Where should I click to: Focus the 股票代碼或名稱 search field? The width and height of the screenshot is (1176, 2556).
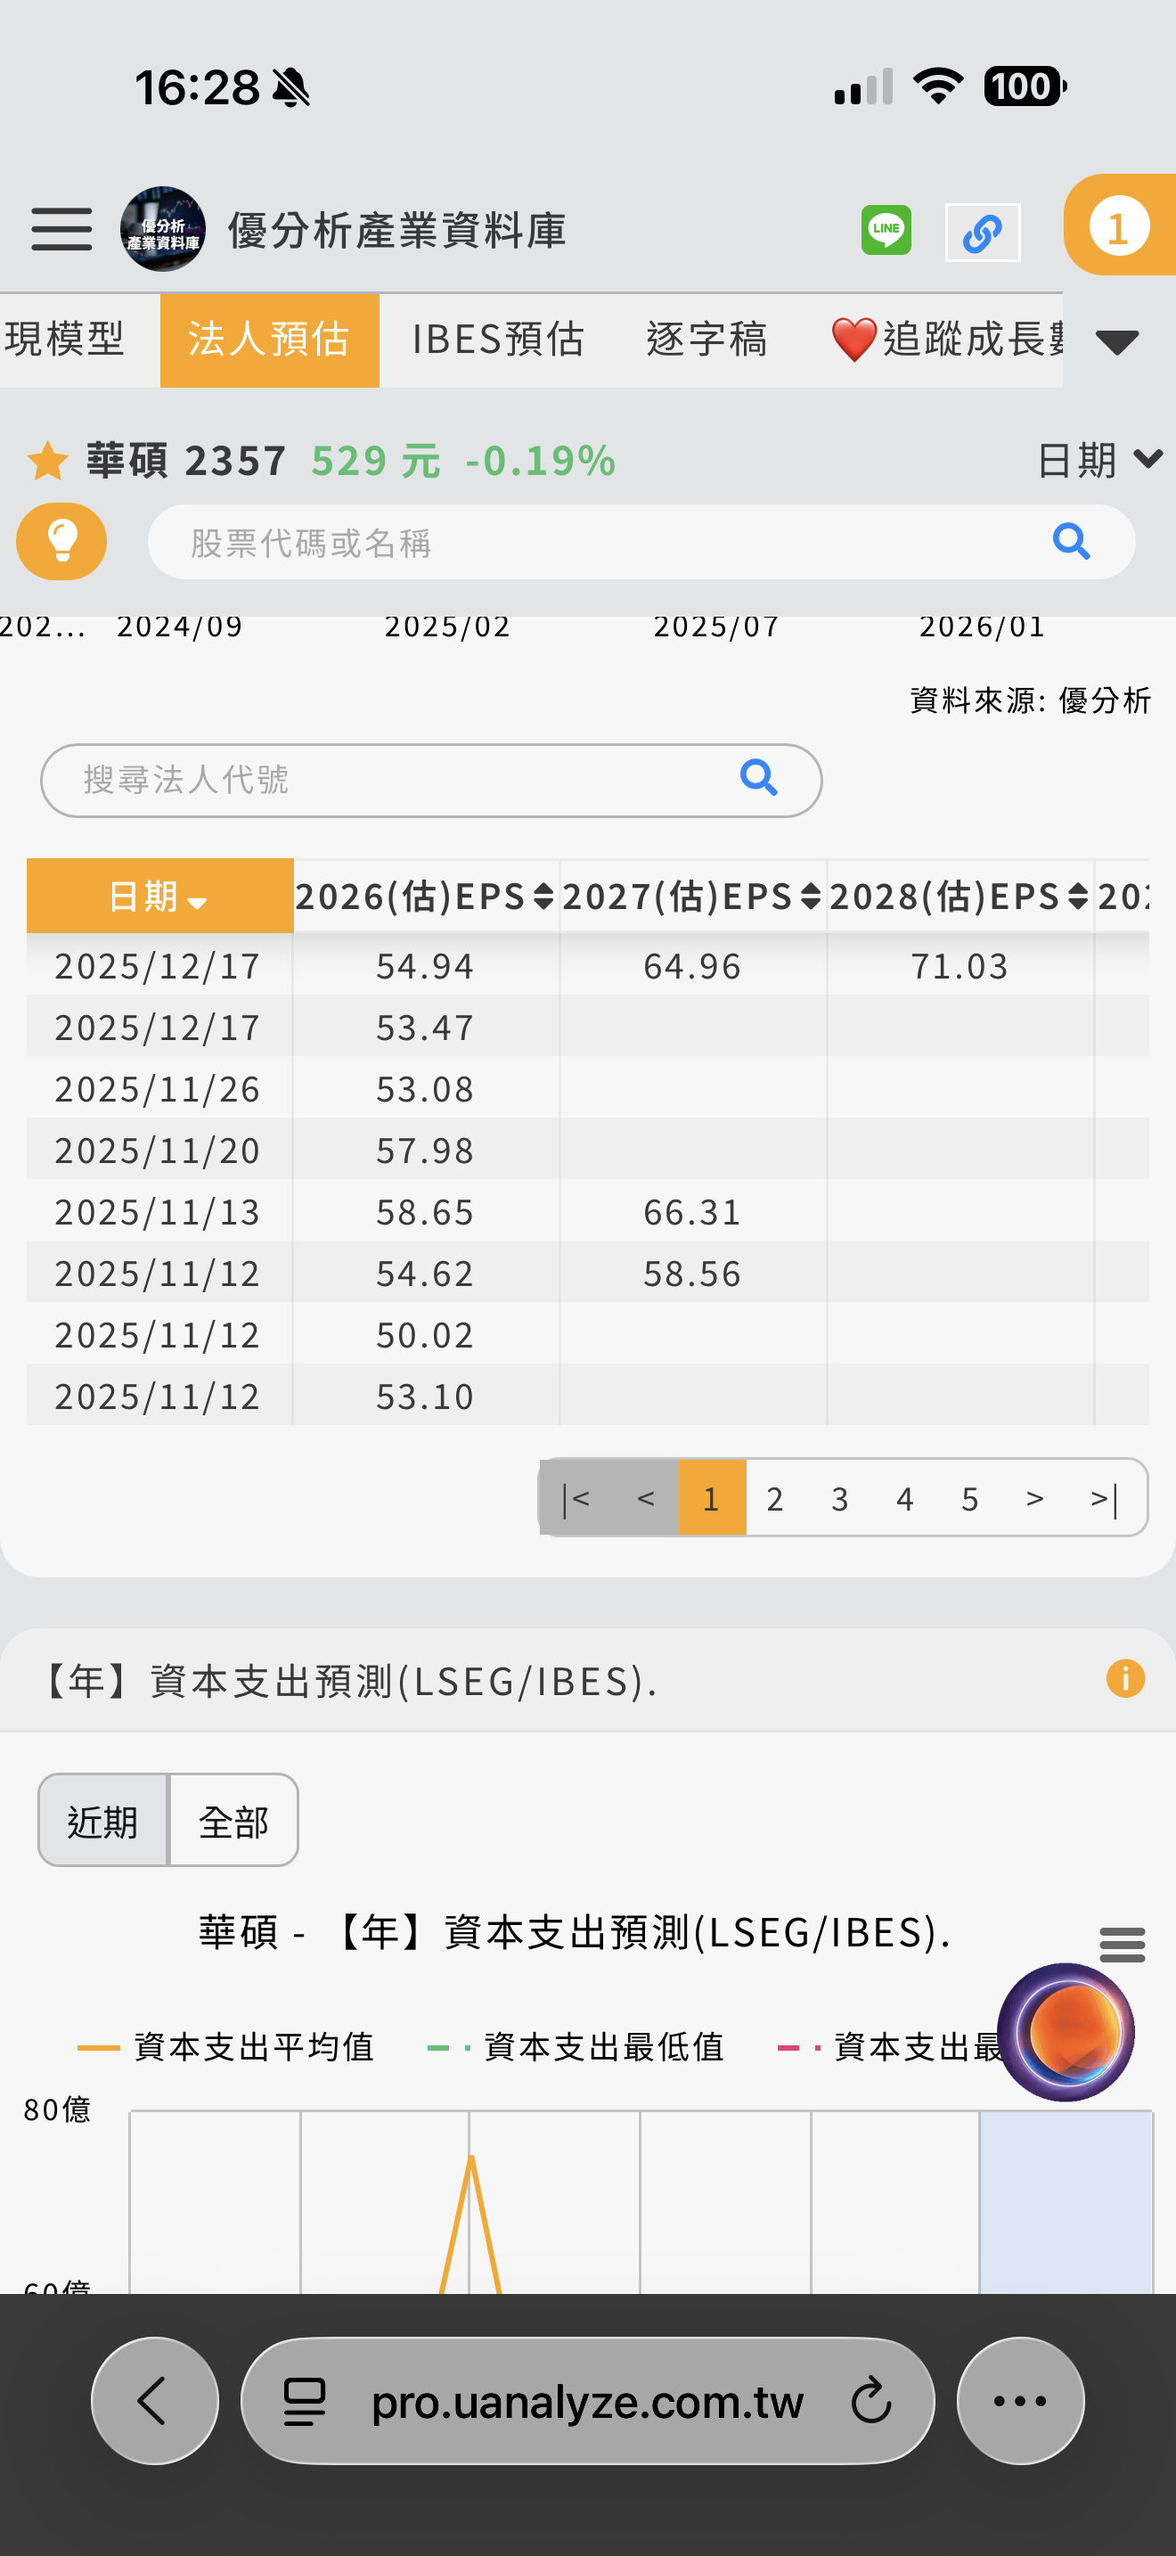pyautogui.click(x=641, y=542)
